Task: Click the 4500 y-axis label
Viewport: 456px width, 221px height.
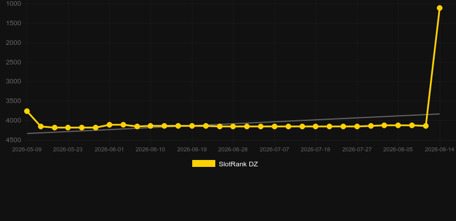Action: 14,140
